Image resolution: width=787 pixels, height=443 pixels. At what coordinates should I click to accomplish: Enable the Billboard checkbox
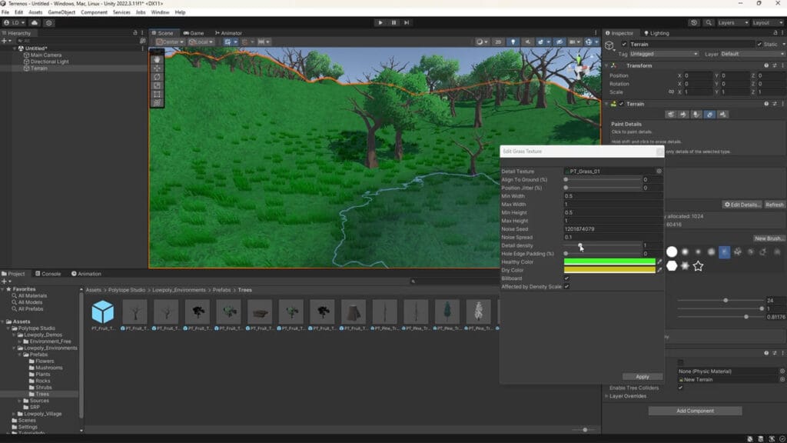pos(566,278)
